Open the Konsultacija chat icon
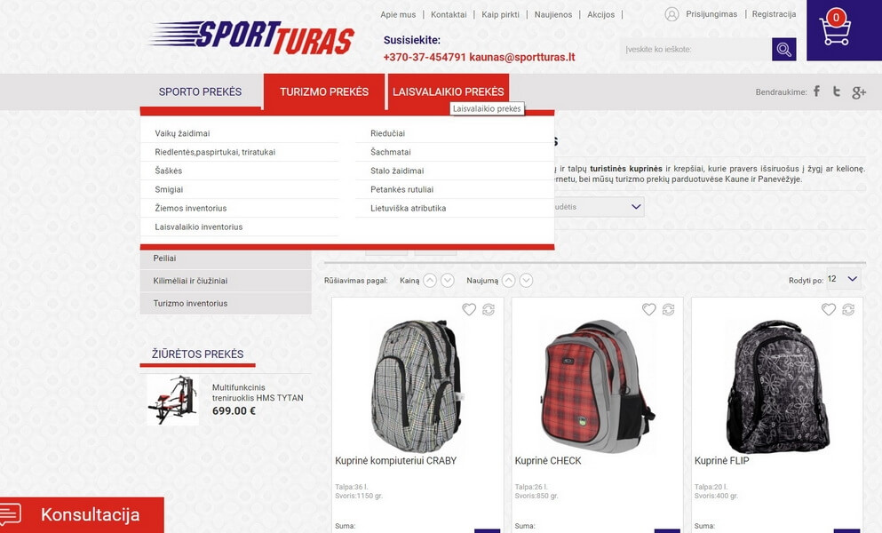Screen dimensions: 882x533 [x=10, y=514]
